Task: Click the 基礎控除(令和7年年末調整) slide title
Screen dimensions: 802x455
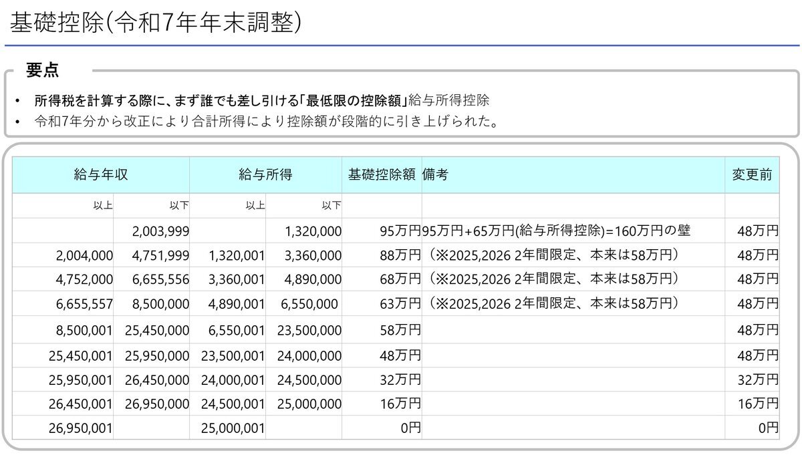Action: (156, 23)
